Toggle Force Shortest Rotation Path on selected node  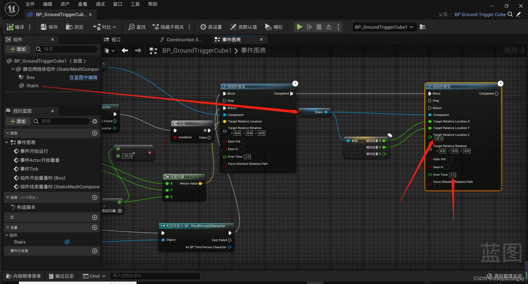click(437, 186)
